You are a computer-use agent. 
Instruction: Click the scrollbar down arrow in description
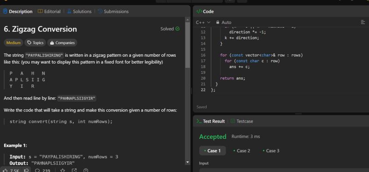point(188,162)
